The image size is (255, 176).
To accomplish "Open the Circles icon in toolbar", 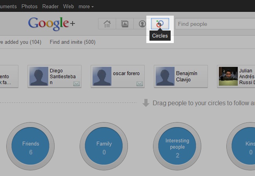I will click(160, 24).
